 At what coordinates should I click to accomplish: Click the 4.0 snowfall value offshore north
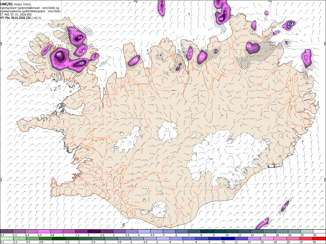(221, 19)
